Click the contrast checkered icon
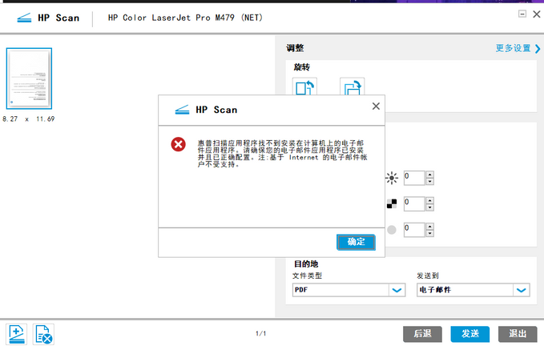Screen dimensions: 544x346 [x=392, y=204]
